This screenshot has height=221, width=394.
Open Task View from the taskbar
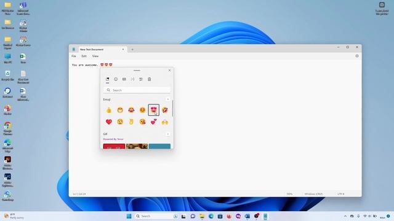coord(183,216)
